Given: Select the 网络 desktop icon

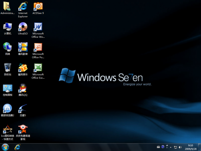Looking at the screenshot, I should (x=8, y=49).
